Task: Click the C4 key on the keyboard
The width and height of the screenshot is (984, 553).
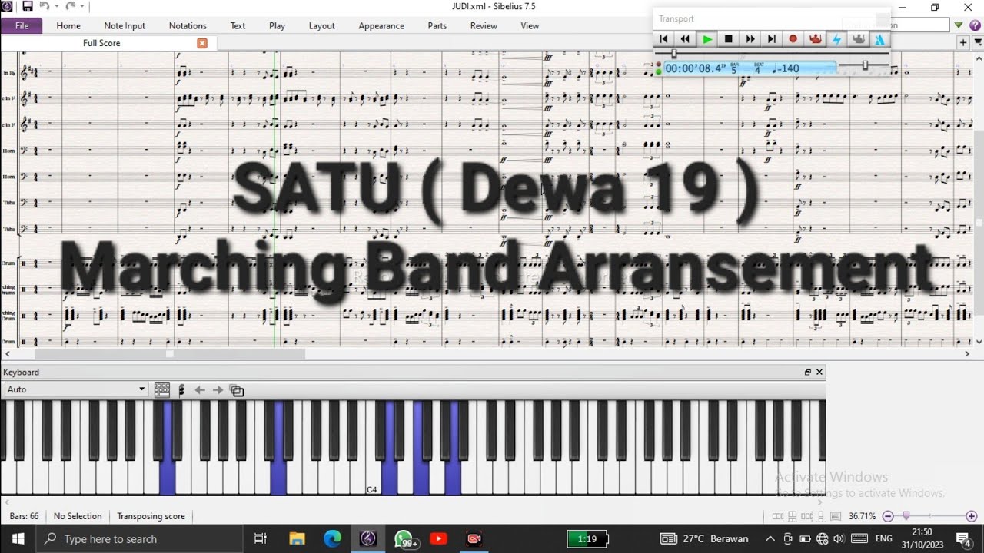Action: pyautogui.click(x=372, y=476)
